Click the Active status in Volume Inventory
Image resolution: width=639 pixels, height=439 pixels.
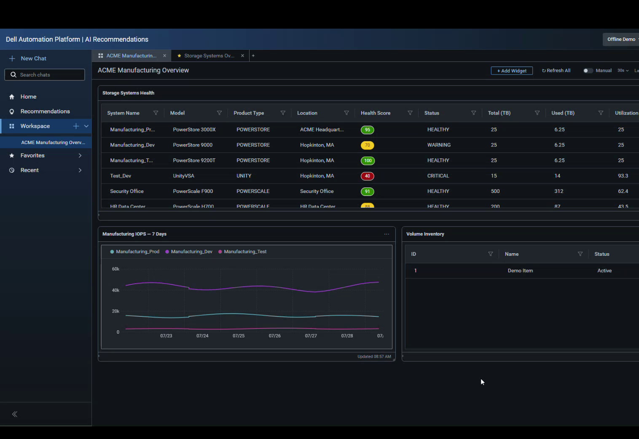pyautogui.click(x=604, y=270)
